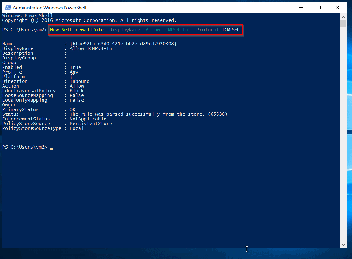This screenshot has width=352, height=259.
Task: Click the scrollbar up arrow
Action: (344, 16)
